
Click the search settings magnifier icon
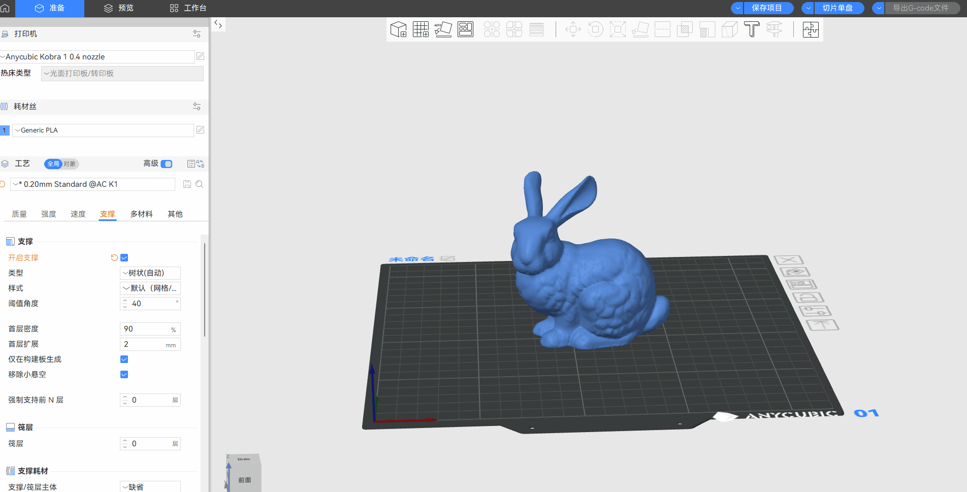(199, 184)
